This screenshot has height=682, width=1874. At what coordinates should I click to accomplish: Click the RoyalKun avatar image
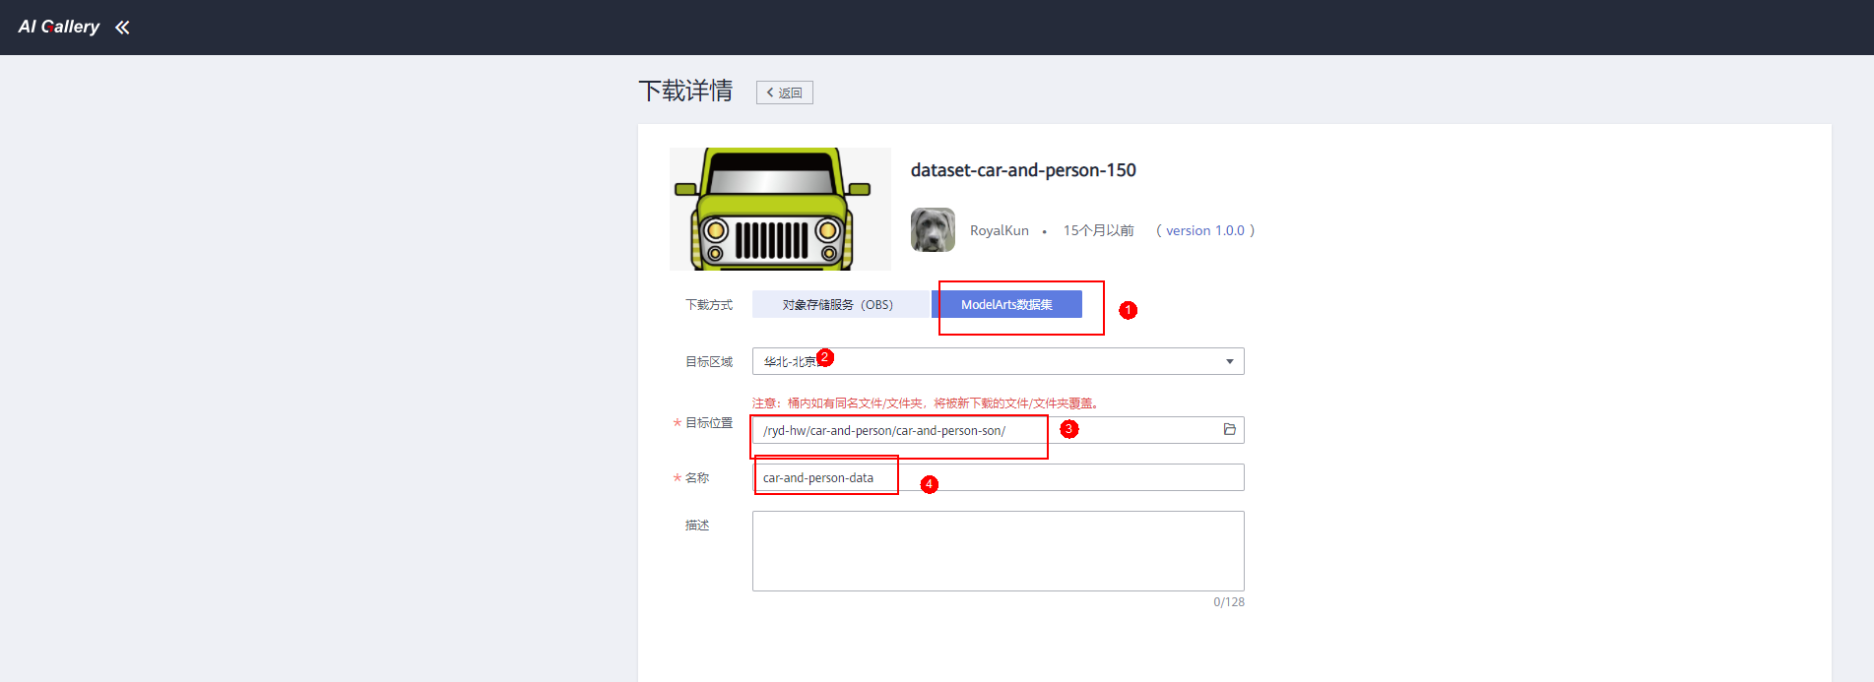pos(933,229)
